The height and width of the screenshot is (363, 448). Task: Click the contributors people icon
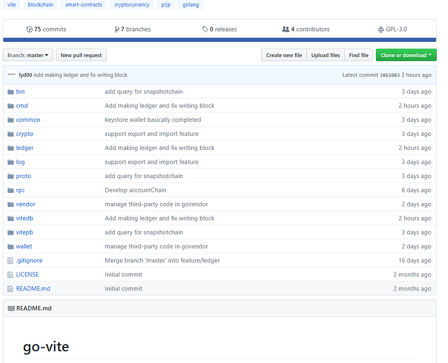click(x=286, y=29)
